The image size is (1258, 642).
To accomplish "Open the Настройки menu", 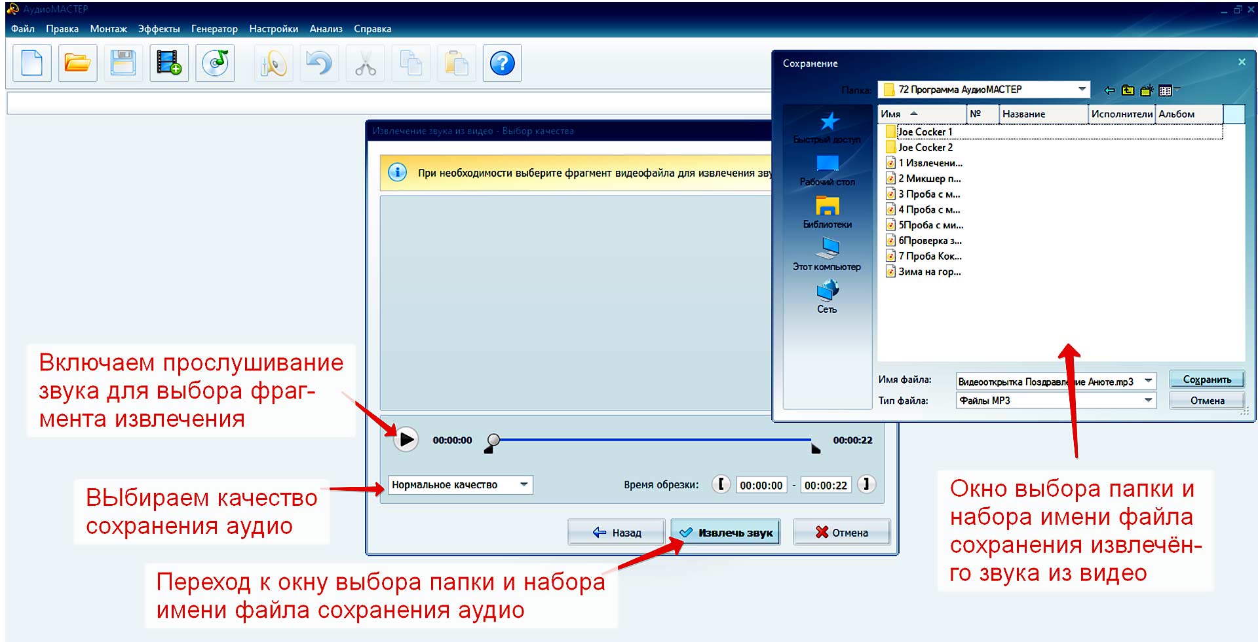I will 274,29.
